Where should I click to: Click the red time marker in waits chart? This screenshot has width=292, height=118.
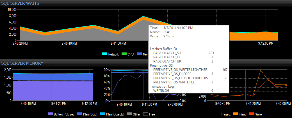(143, 25)
